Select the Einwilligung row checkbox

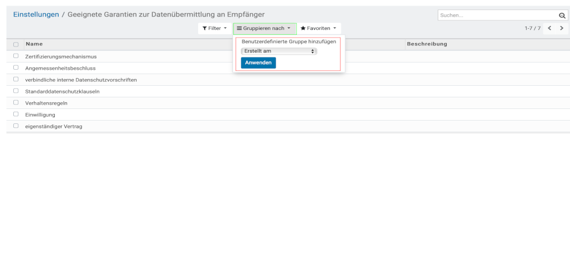point(16,115)
